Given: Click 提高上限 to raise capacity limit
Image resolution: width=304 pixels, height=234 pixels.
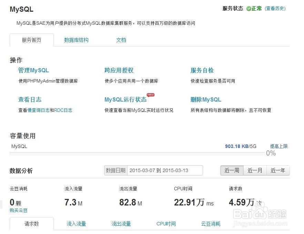Looking at the screenshot, I should pyautogui.click(x=279, y=146).
